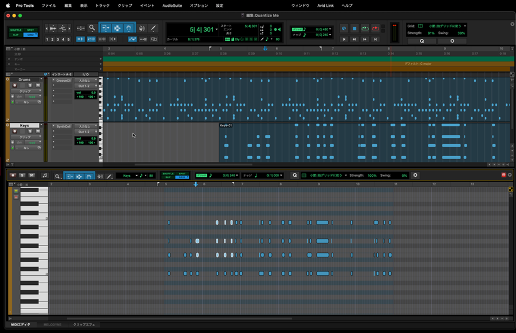Click return to zero in the transport

pos(344,39)
